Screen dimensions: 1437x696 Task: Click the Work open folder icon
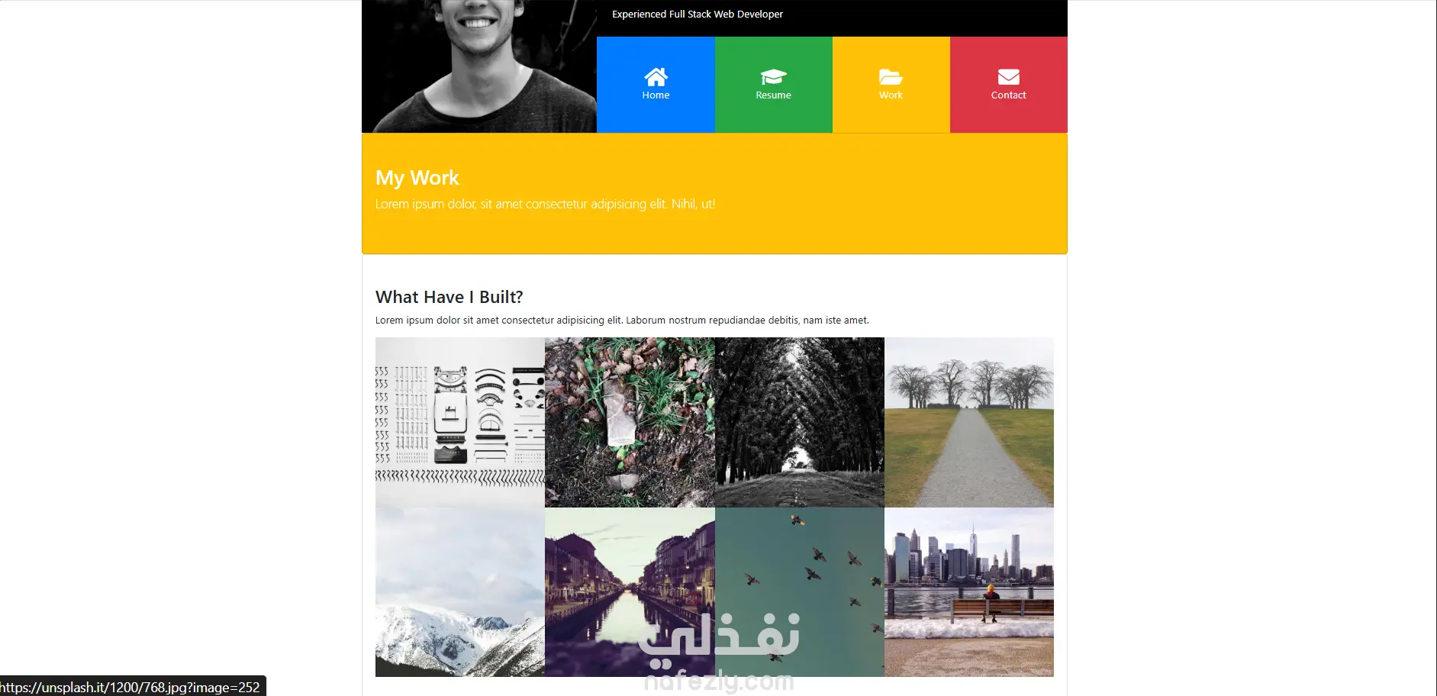click(x=891, y=77)
